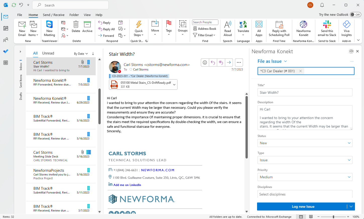The image size is (364, 219).
Task: Follow the NEWFORMA.COM link in the signature
Action: pyautogui.click(x=158, y=170)
